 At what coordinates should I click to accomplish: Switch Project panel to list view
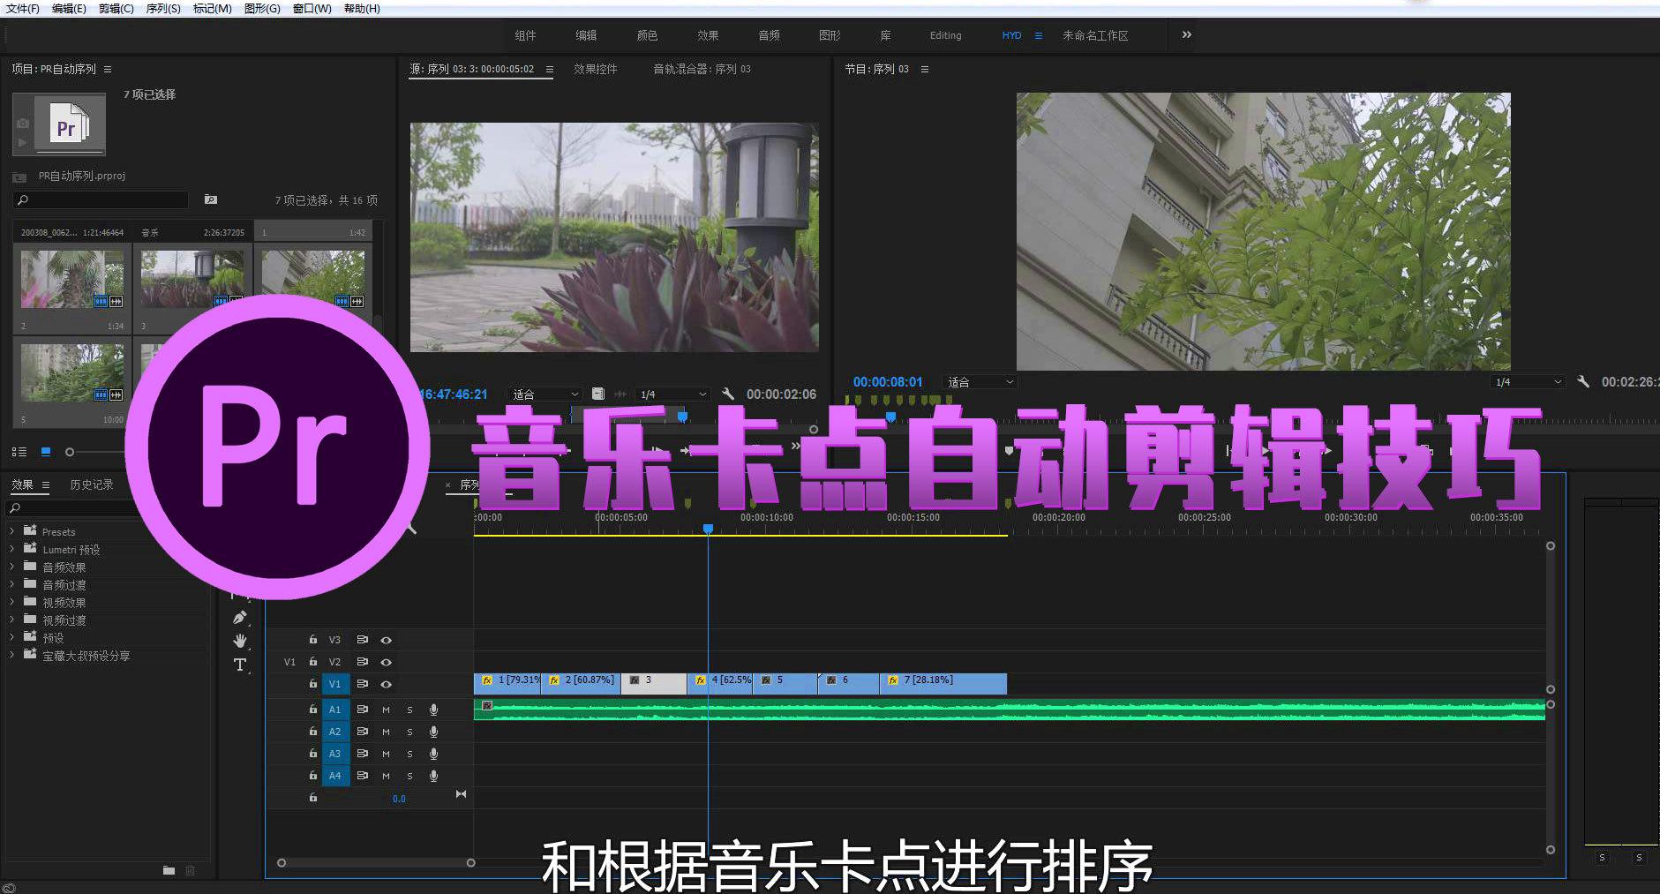click(x=19, y=452)
